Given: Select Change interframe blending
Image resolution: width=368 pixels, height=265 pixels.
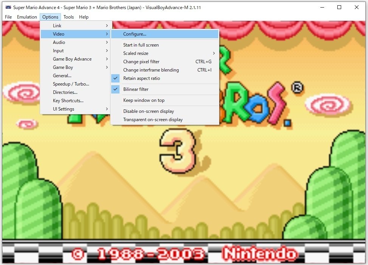Looking at the screenshot, I should pyautogui.click(x=165, y=70).
